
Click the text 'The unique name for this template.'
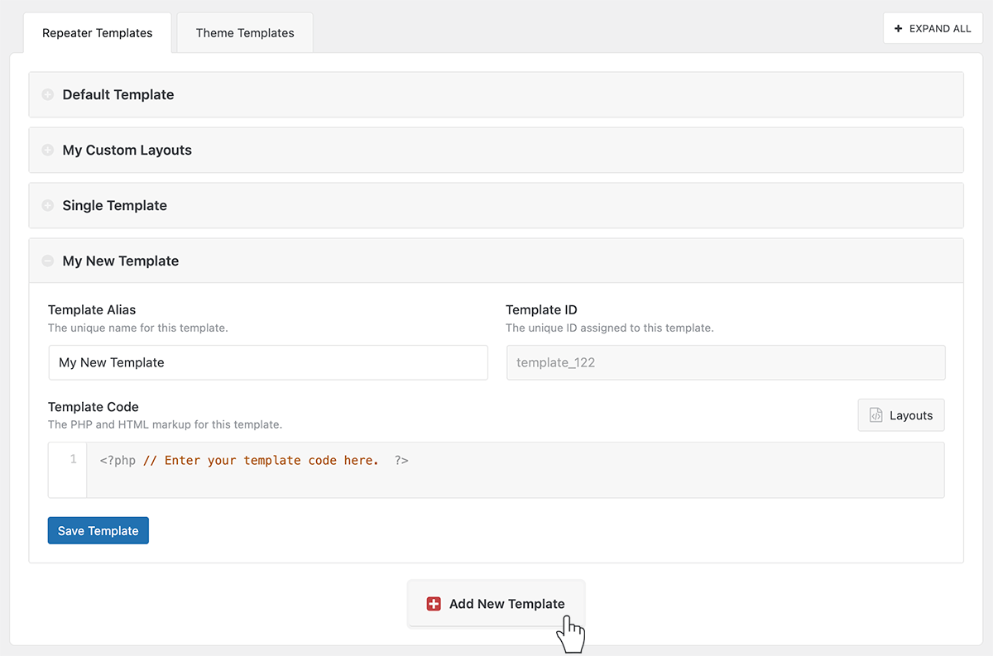(x=137, y=328)
